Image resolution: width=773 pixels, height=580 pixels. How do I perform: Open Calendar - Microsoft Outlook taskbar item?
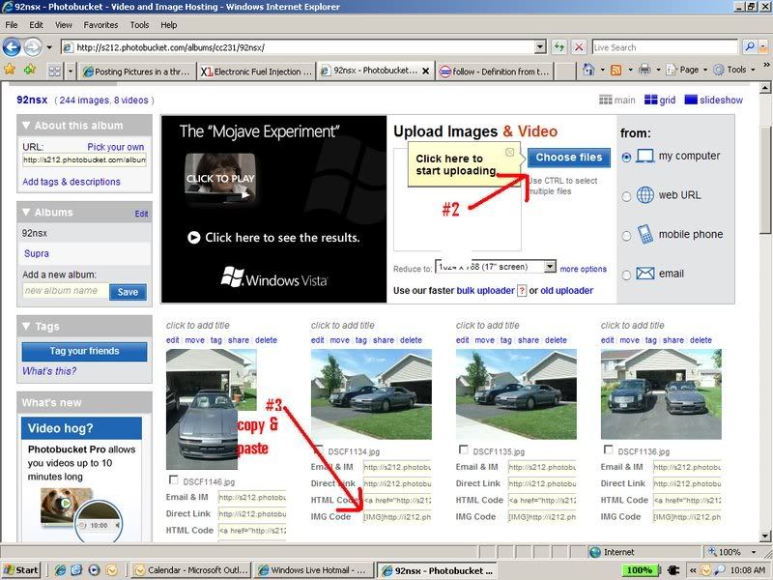(x=190, y=570)
